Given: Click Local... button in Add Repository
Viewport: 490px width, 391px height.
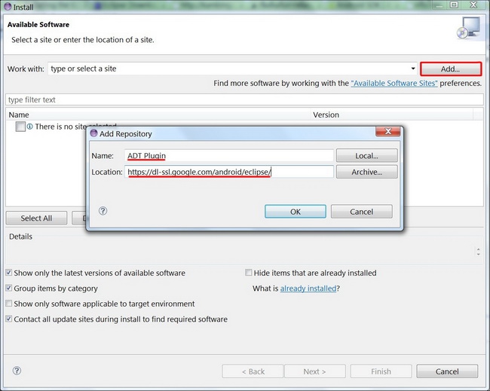Looking at the screenshot, I should (x=367, y=155).
